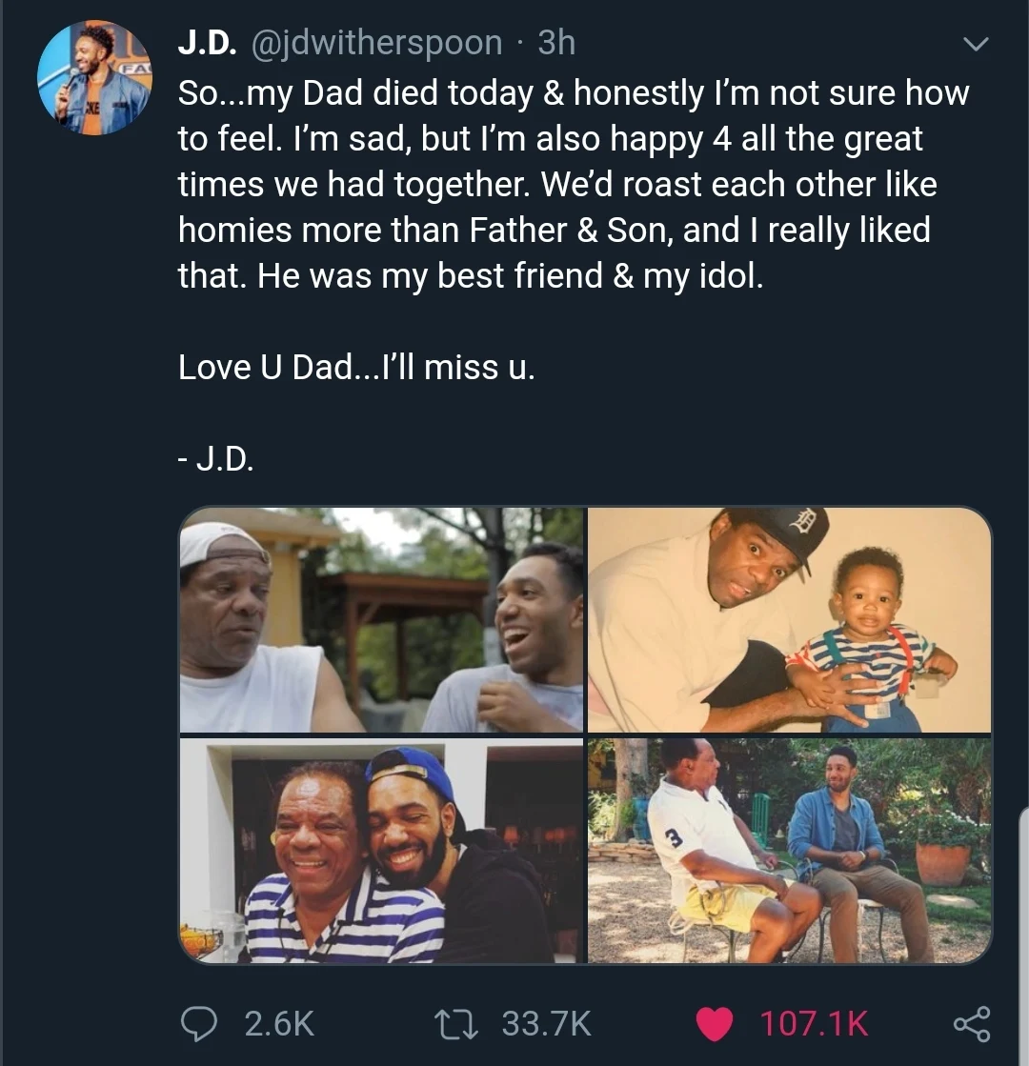Tap the 107.1K likes count
This screenshot has height=1066, width=1029.
[814, 1024]
